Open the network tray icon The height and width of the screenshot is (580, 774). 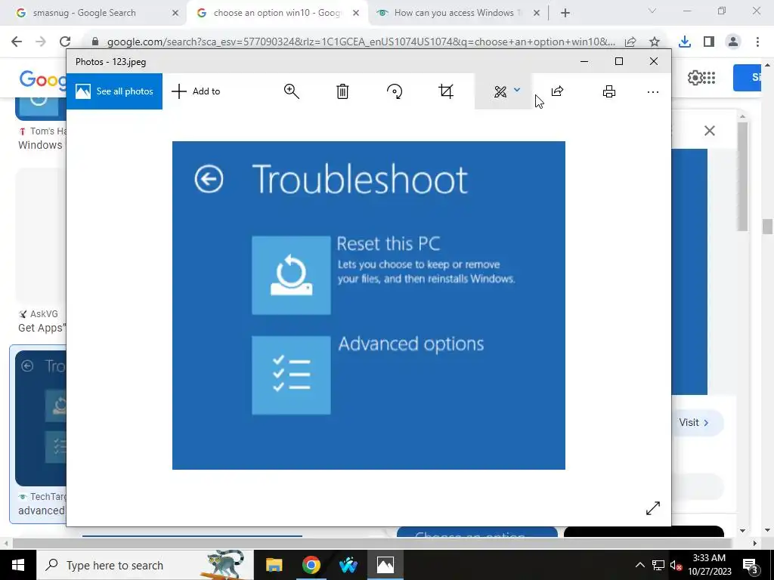coord(658,565)
